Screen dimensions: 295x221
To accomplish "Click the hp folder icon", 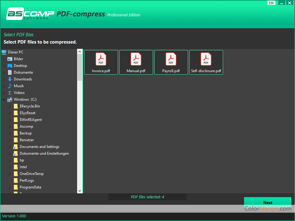I will coord(16,161).
